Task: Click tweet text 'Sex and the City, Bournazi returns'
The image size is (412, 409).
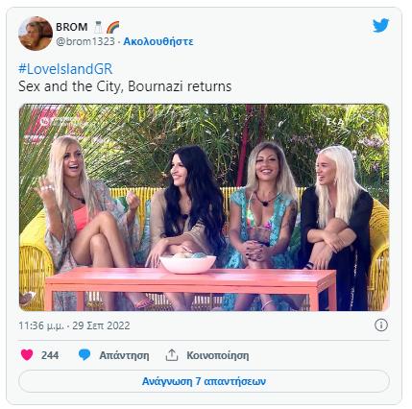Action: tap(125, 86)
